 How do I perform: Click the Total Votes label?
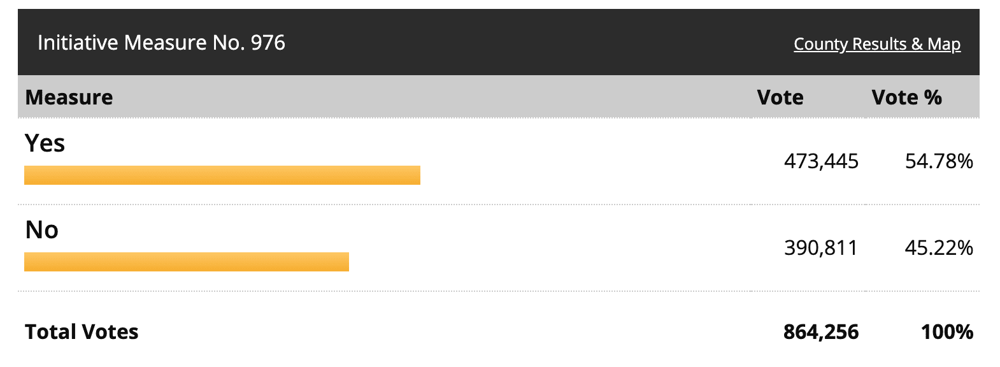[x=82, y=332]
